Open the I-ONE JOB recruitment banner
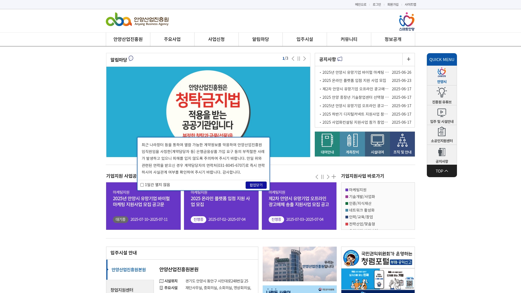The height and width of the screenshot is (293, 521). pyautogui.click(x=378, y=279)
